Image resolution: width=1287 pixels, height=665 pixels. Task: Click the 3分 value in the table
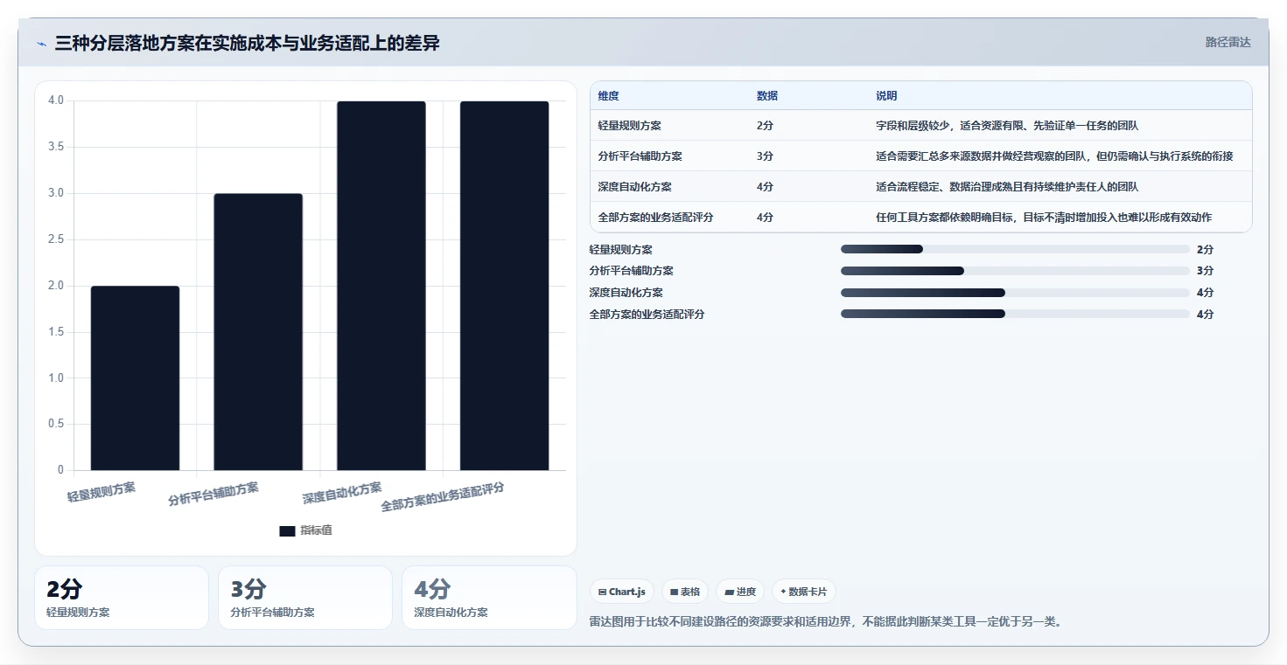765,156
